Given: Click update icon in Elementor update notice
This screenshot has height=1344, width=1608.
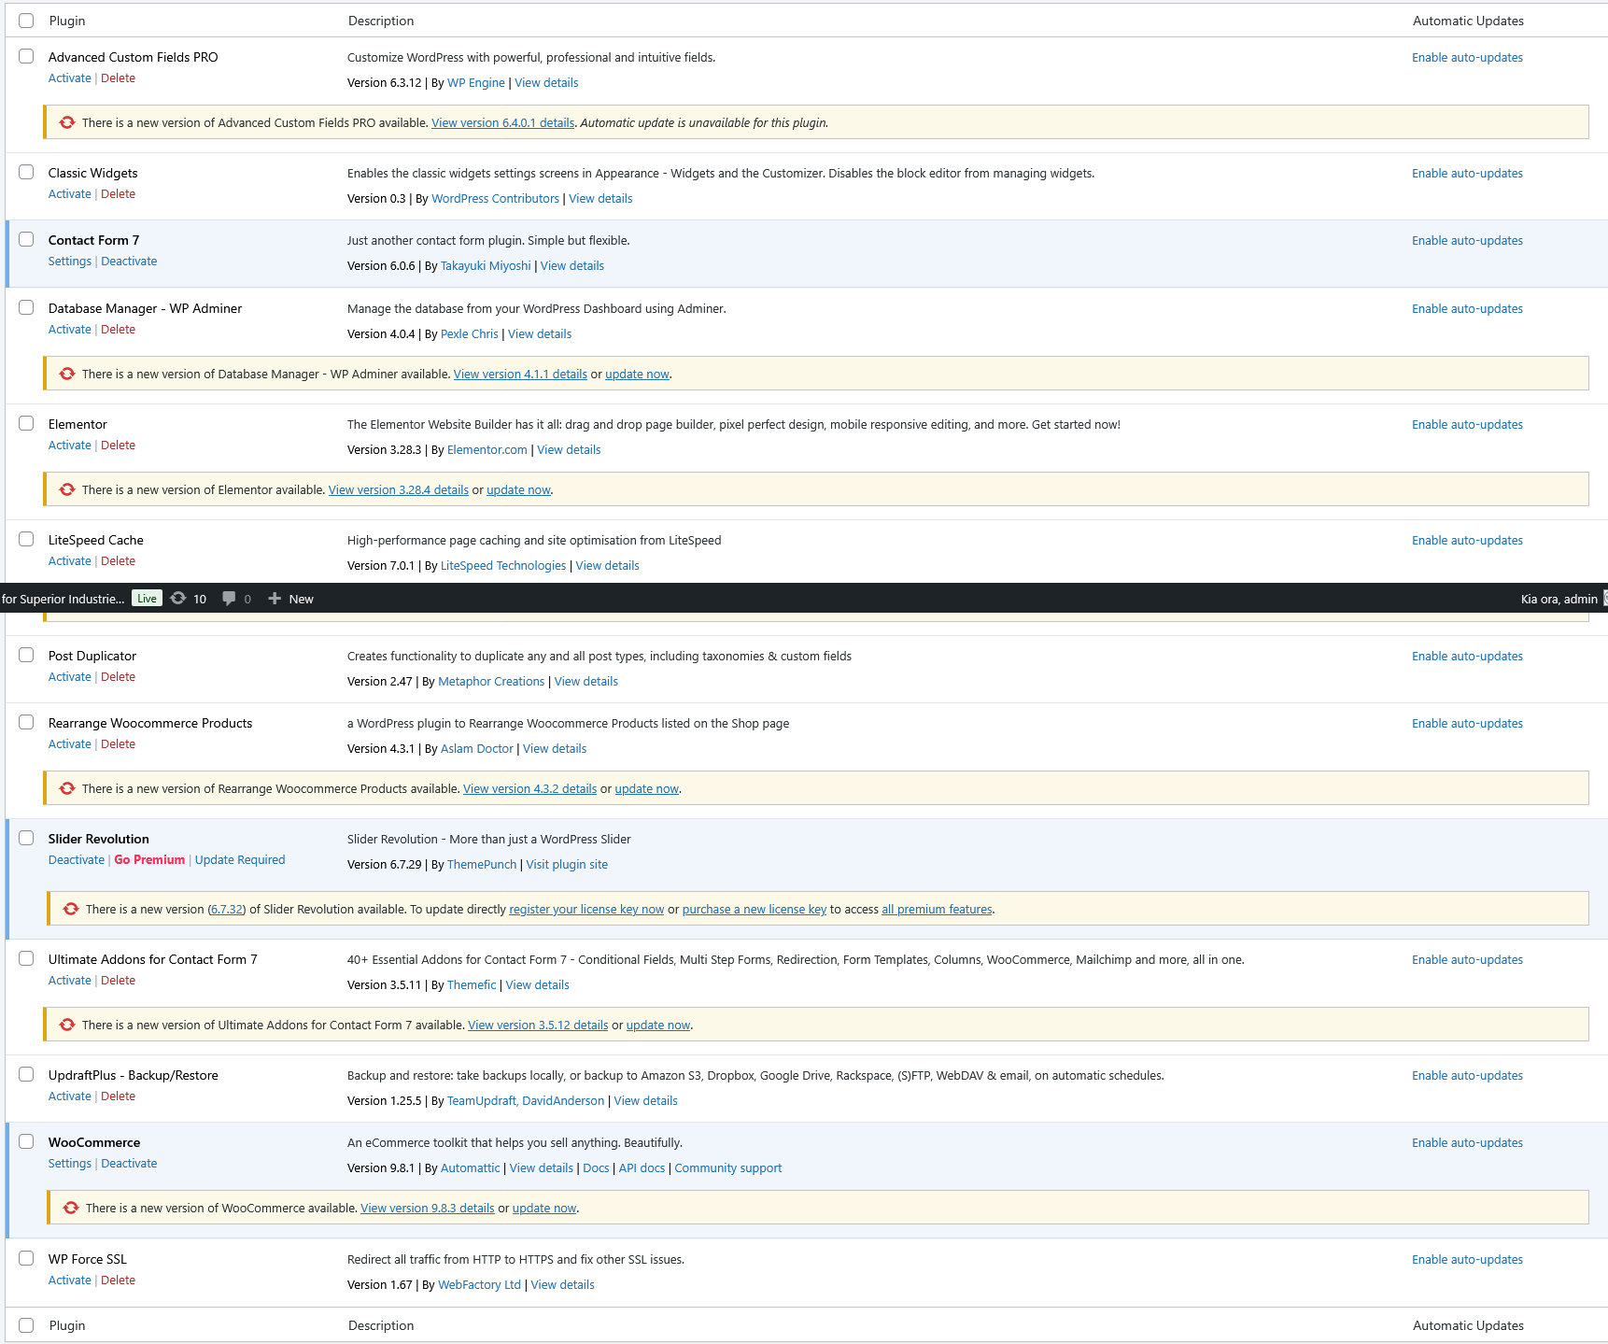Looking at the screenshot, I should tap(67, 489).
